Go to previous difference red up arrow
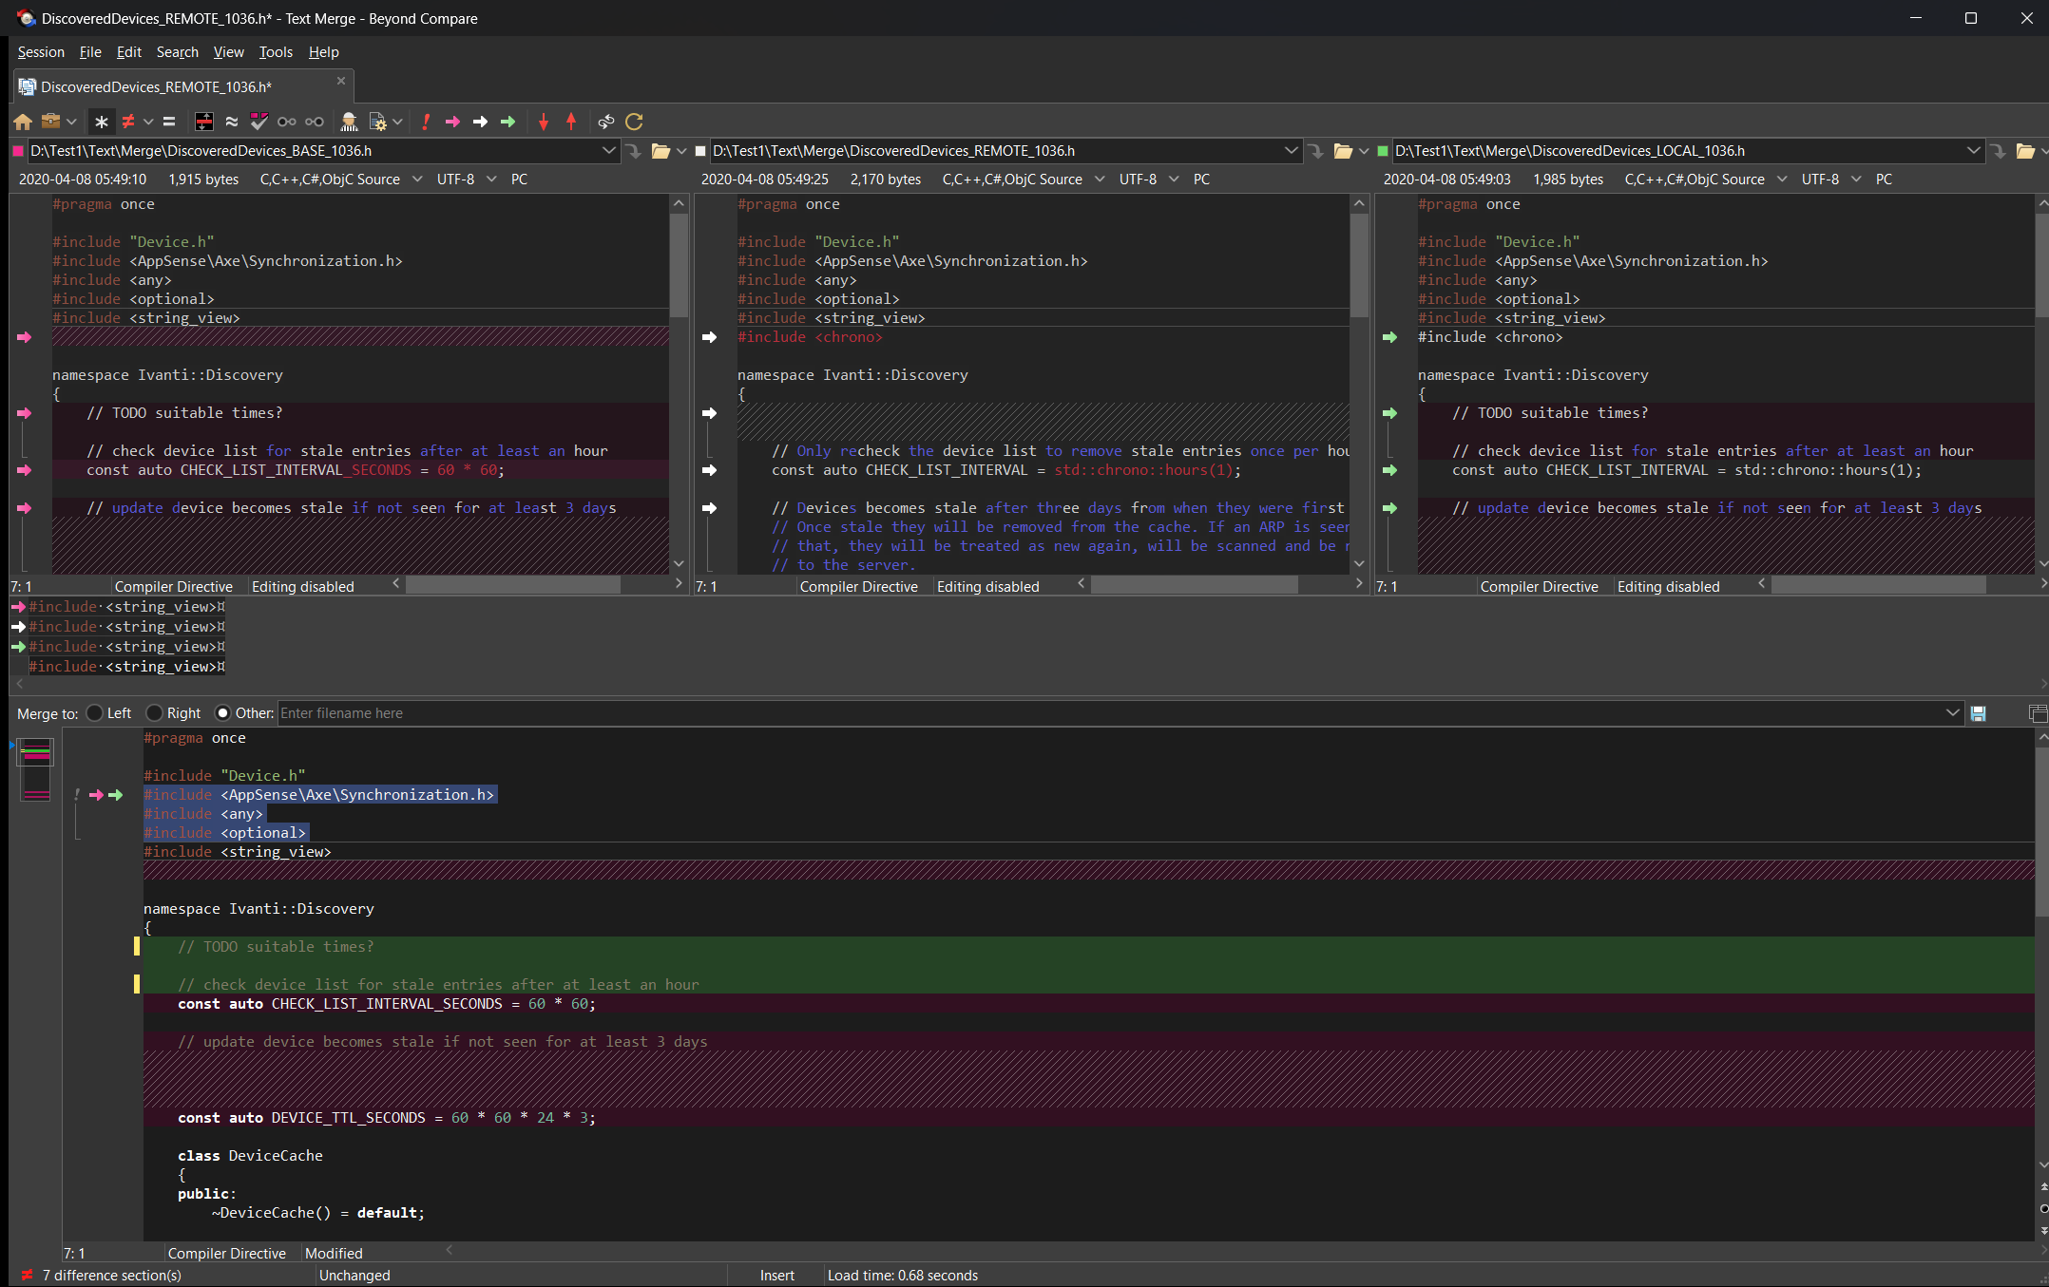This screenshot has width=2049, height=1287. (571, 122)
